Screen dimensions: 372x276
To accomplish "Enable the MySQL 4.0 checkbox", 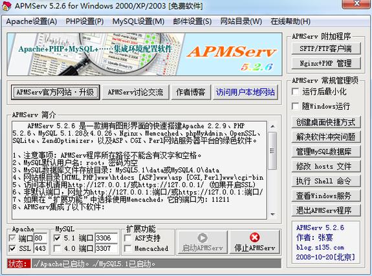I will [x=57, y=248].
